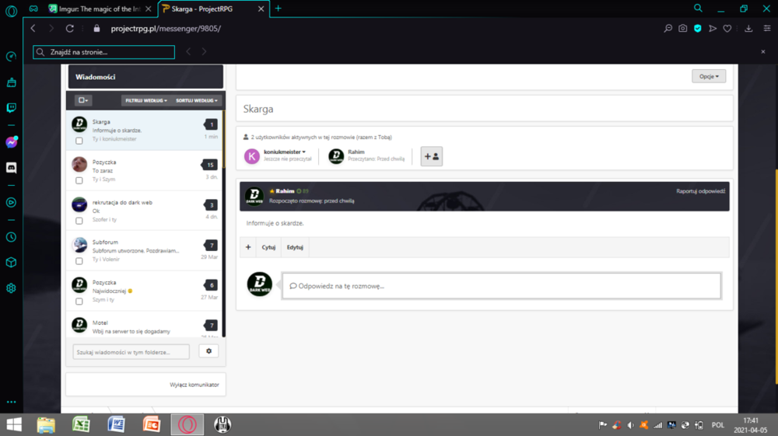Open a new browser tab
Screen dimensions: 778x436
(279, 9)
